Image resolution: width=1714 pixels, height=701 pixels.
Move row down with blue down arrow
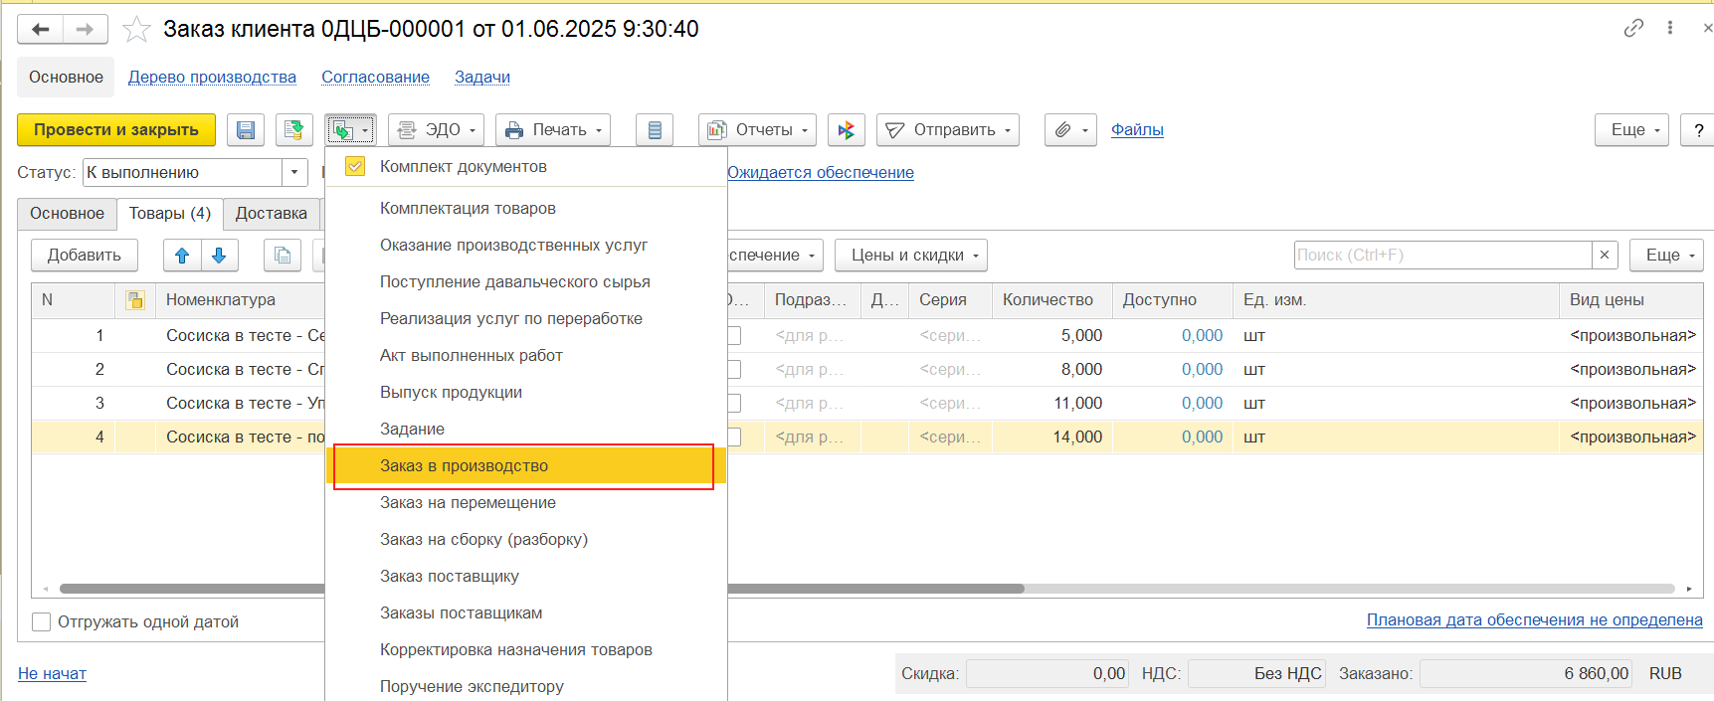click(219, 256)
